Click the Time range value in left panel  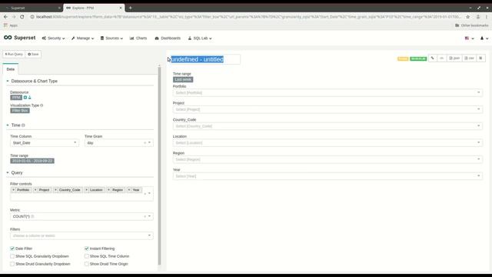(32, 161)
